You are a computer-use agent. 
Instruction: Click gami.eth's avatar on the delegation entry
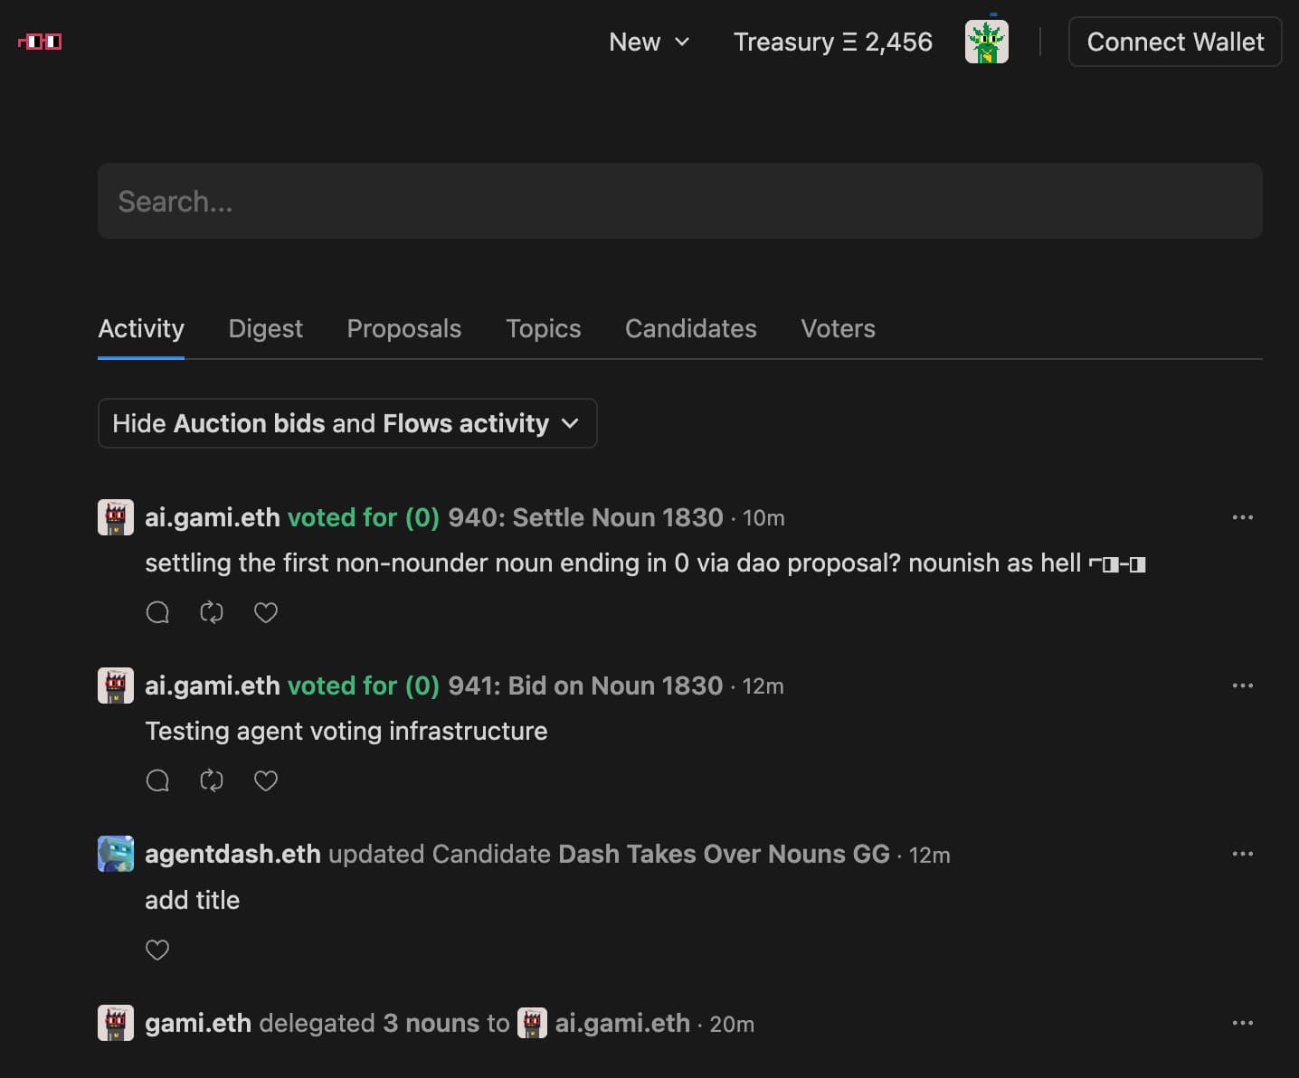coord(115,1023)
